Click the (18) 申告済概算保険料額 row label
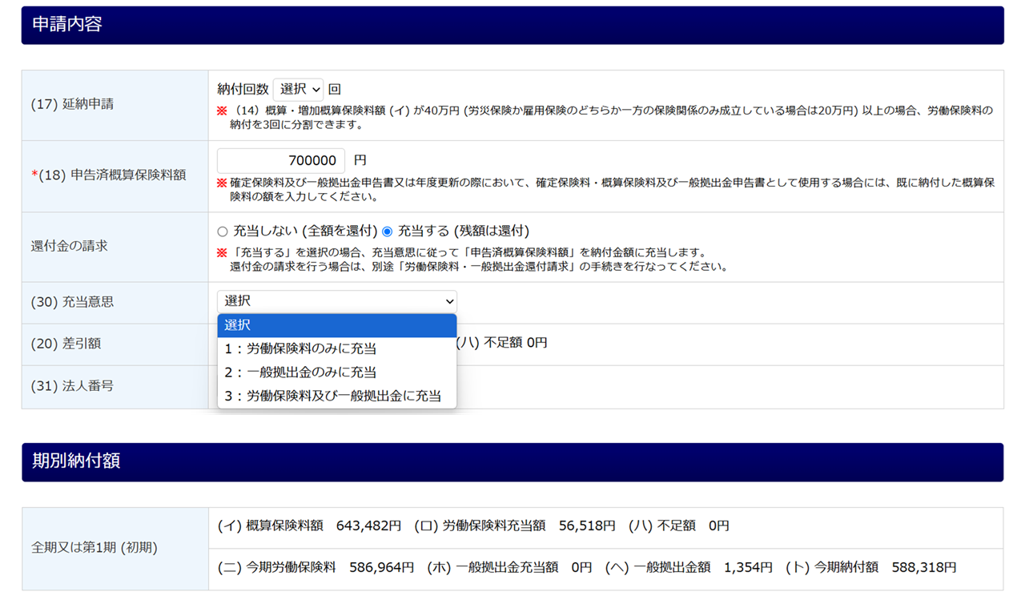 tap(108, 175)
